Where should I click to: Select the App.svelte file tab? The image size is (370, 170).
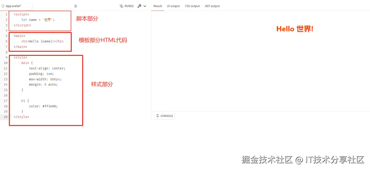pyautogui.click(x=11, y=6)
